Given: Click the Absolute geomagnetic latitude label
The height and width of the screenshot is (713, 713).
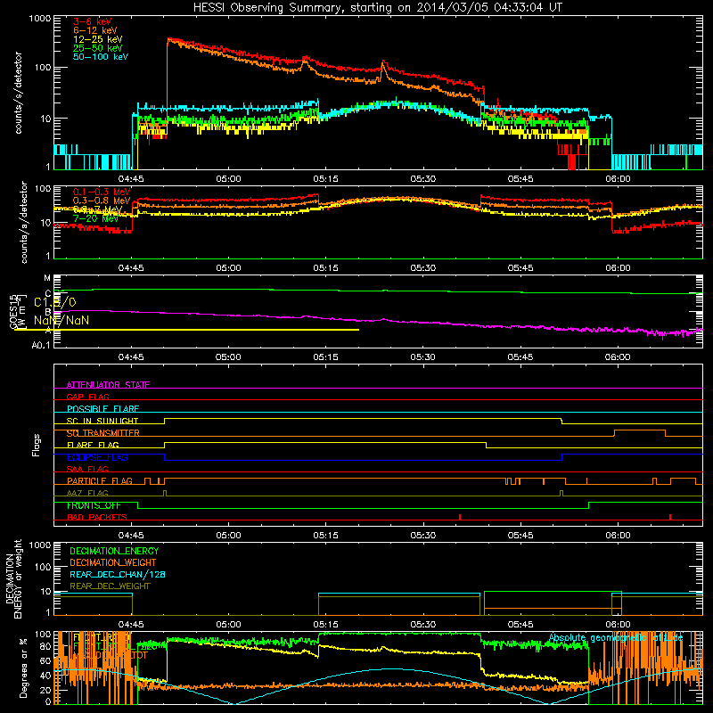Looking at the screenshot, I should click(x=616, y=637).
